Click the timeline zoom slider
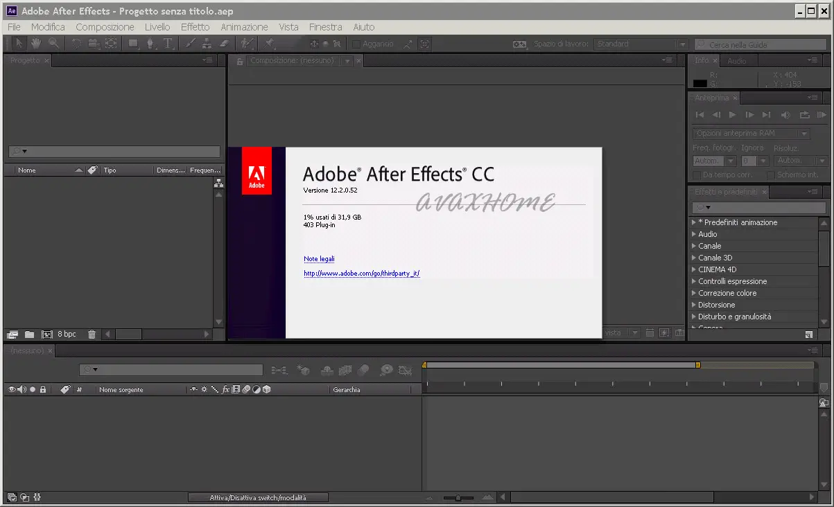 [459, 497]
